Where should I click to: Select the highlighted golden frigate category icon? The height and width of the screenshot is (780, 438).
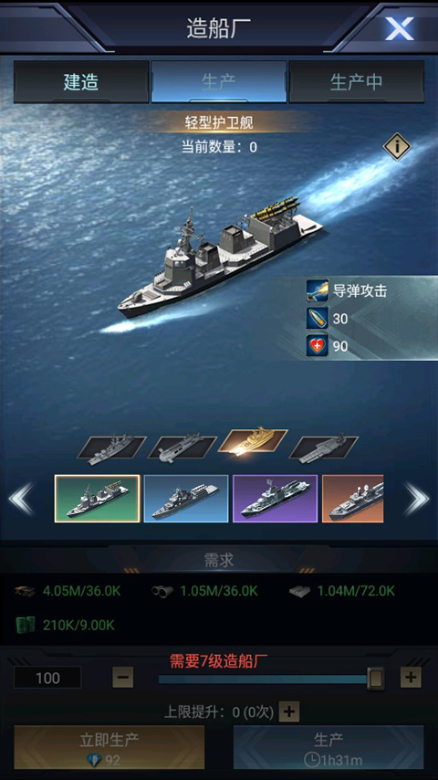253,441
